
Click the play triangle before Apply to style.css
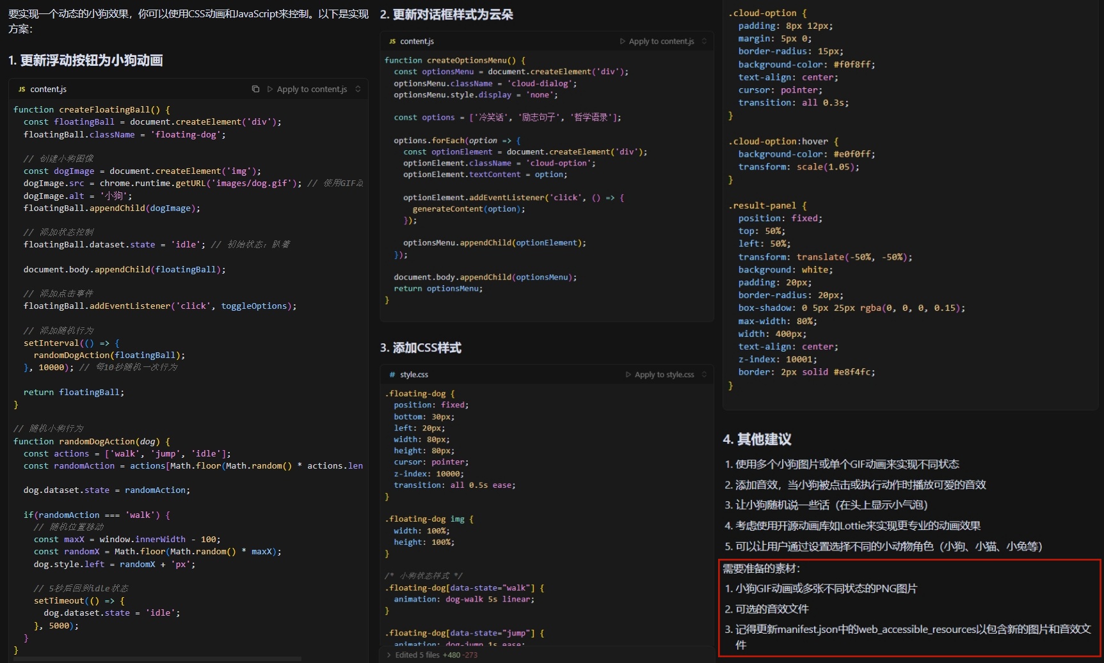628,375
